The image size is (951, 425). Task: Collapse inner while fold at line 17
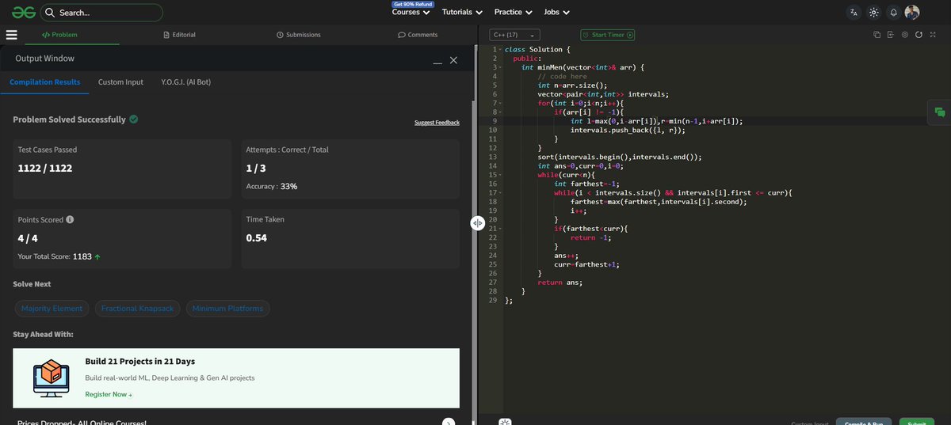500,192
